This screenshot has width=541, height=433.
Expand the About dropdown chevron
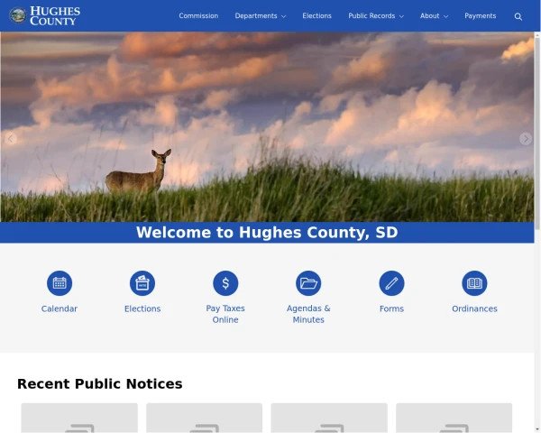pyautogui.click(x=445, y=16)
